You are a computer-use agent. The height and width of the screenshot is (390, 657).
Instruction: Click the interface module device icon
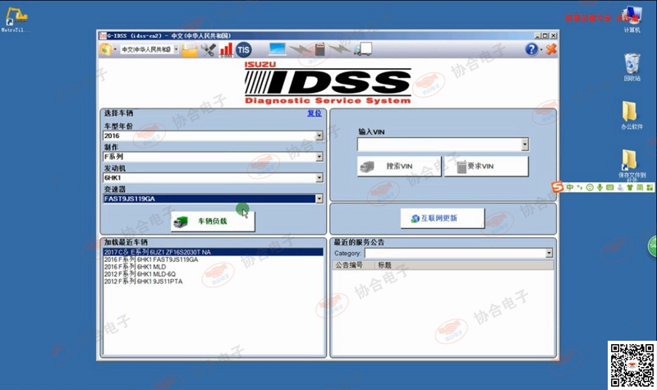click(320, 49)
